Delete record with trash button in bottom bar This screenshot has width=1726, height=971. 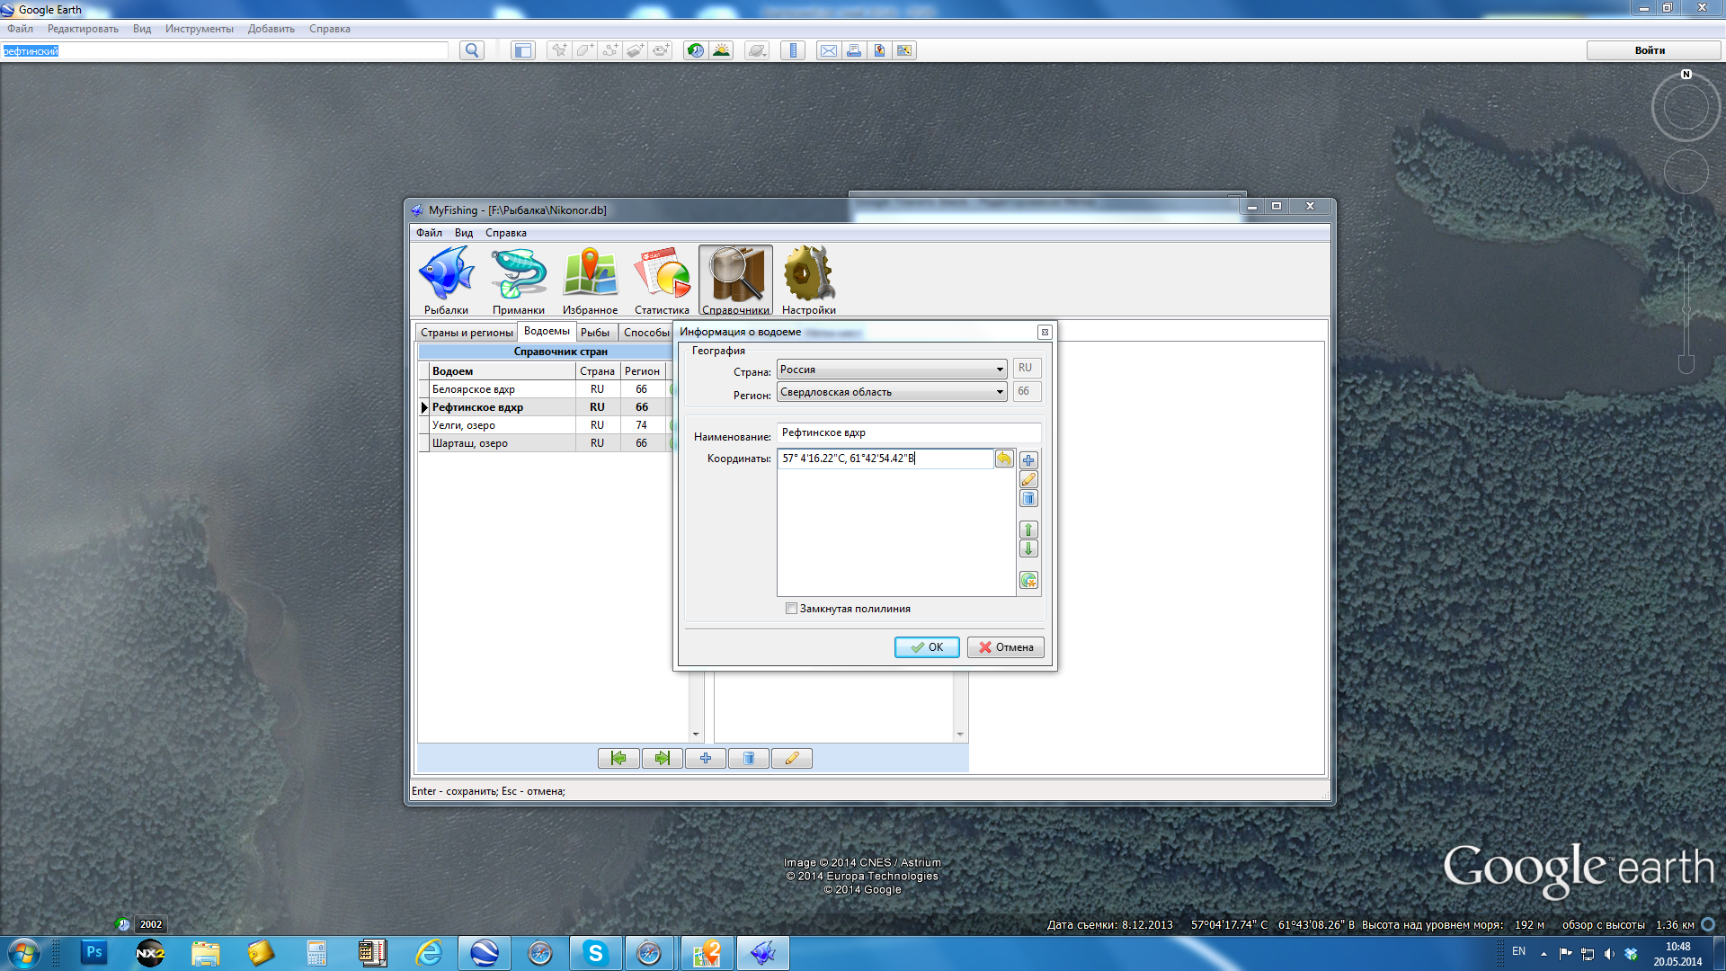(749, 759)
